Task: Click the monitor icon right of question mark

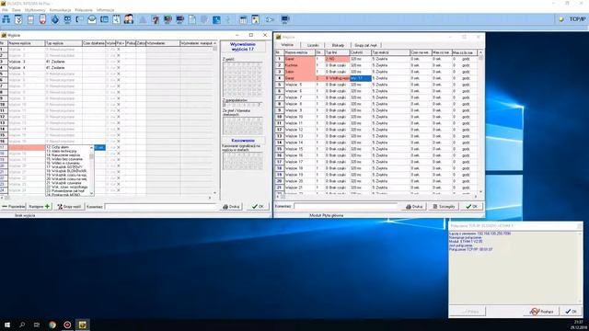Action: pyautogui.click(x=167, y=19)
